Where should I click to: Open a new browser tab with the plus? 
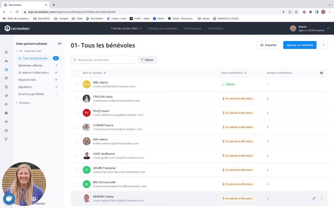pos(54,5)
